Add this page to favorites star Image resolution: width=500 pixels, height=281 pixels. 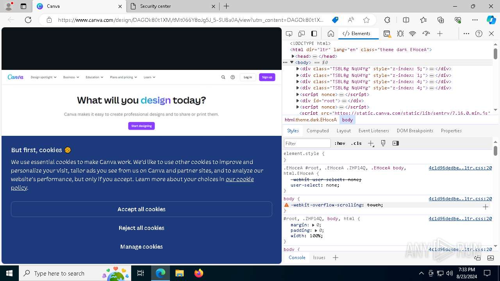pyautogui.click(x=366, y=20)
